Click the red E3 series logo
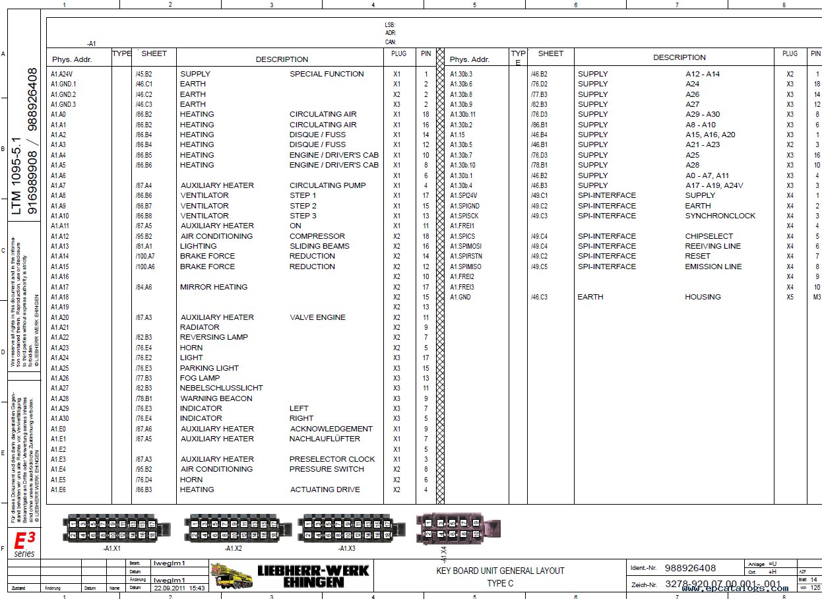The image size is (822, 599). pos(24,544)
